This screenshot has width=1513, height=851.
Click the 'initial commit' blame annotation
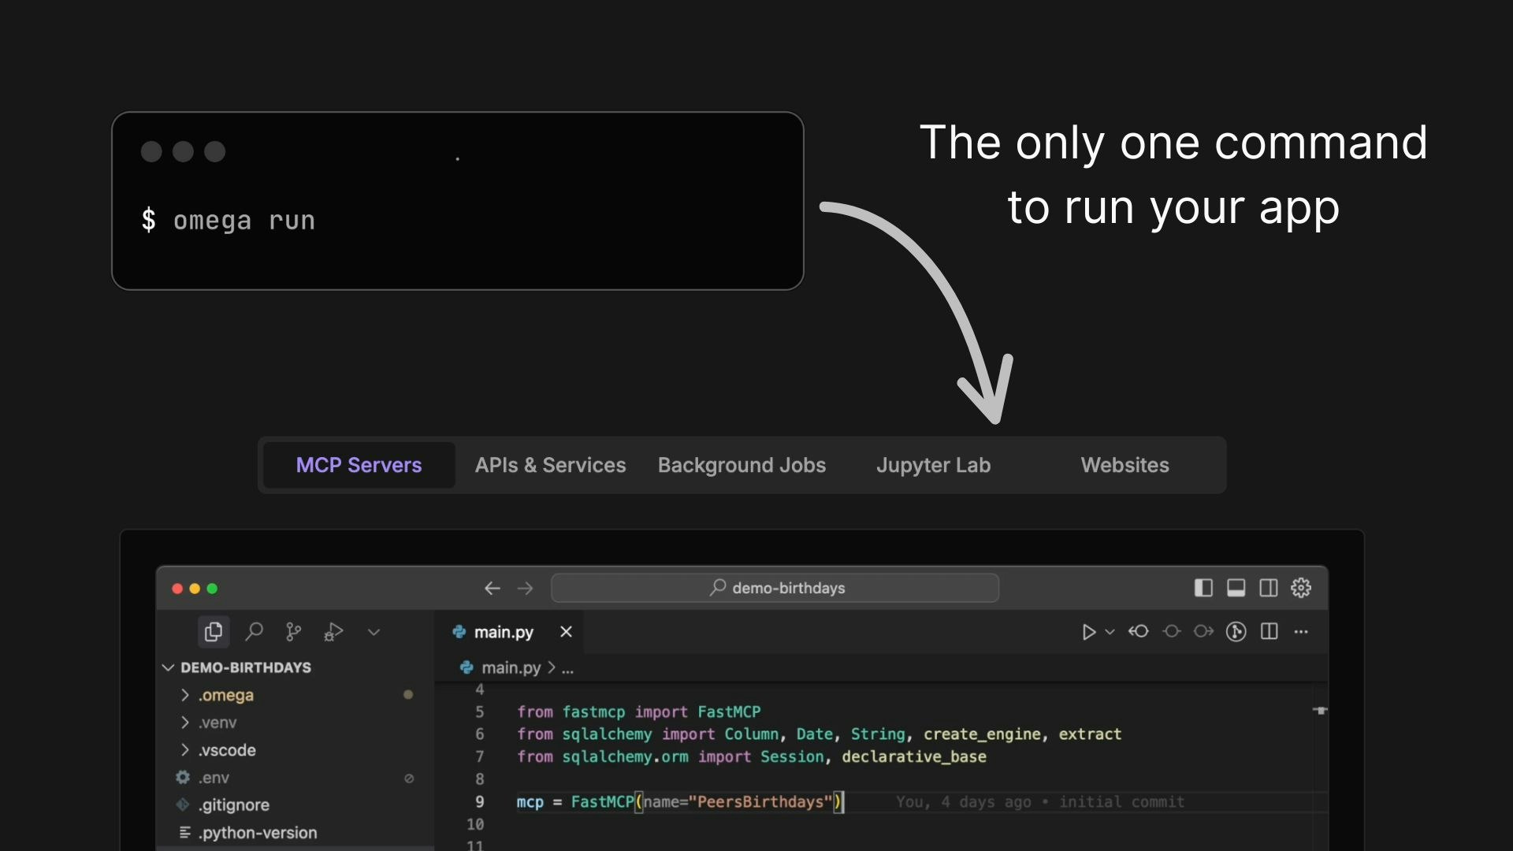tap(1121, 801)
